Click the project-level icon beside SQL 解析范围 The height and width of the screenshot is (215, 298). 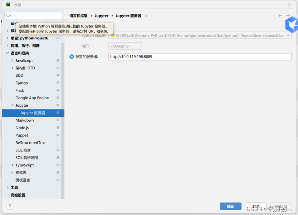tap(58, 158)
